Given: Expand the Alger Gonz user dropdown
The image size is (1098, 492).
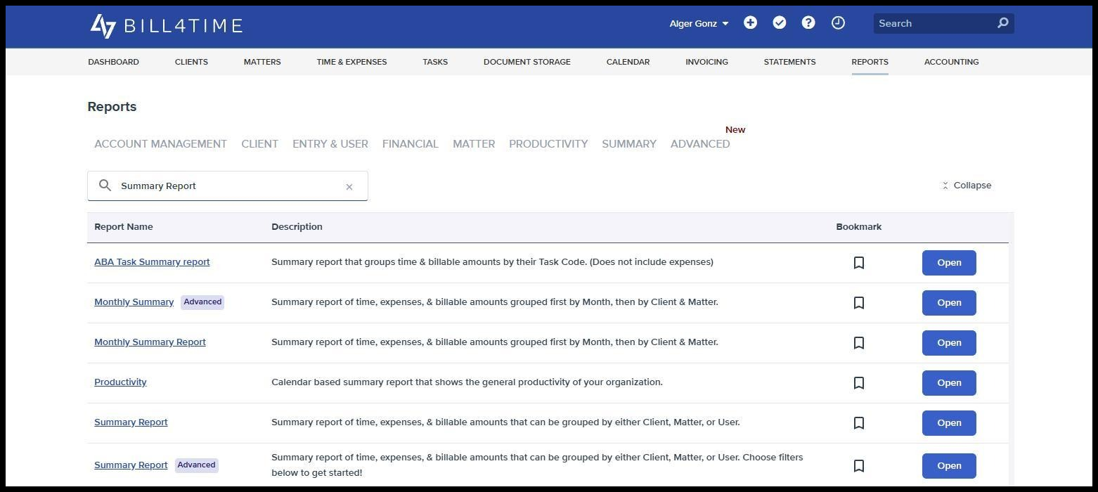Looking at the screenshot, I should [x=699, y=24].
